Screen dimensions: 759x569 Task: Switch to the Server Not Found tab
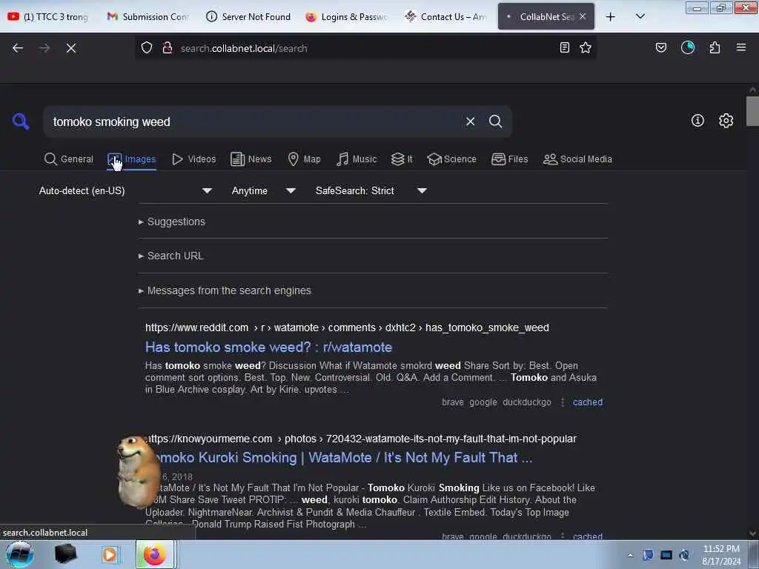pos(248,17)
